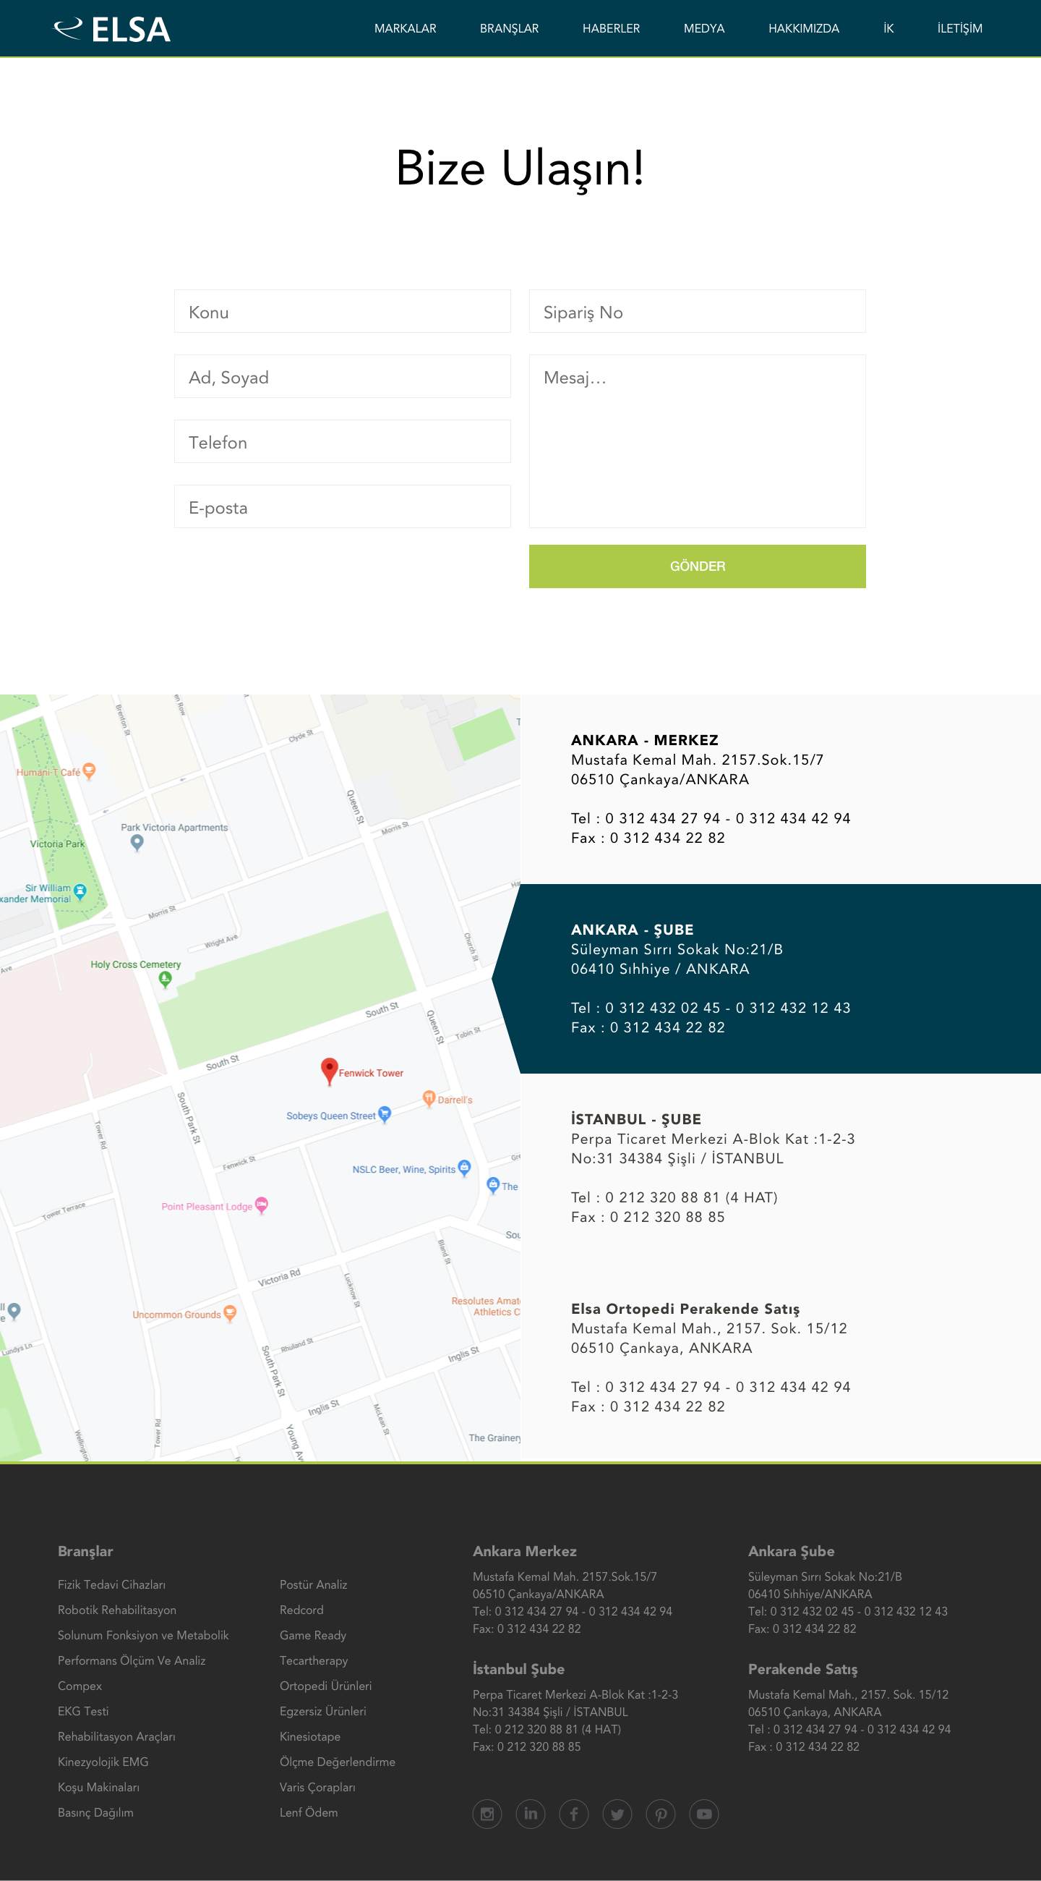Open the BRANŞLAR menu item
Image resolution: width=1041 pixels, height=1881 pixels.
509,28
